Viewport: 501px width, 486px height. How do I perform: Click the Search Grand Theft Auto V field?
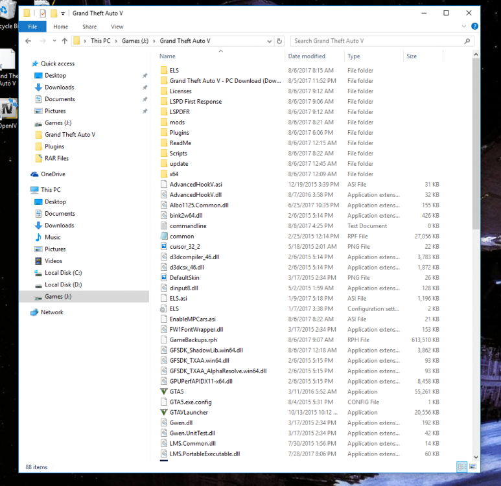click(378, 41)
